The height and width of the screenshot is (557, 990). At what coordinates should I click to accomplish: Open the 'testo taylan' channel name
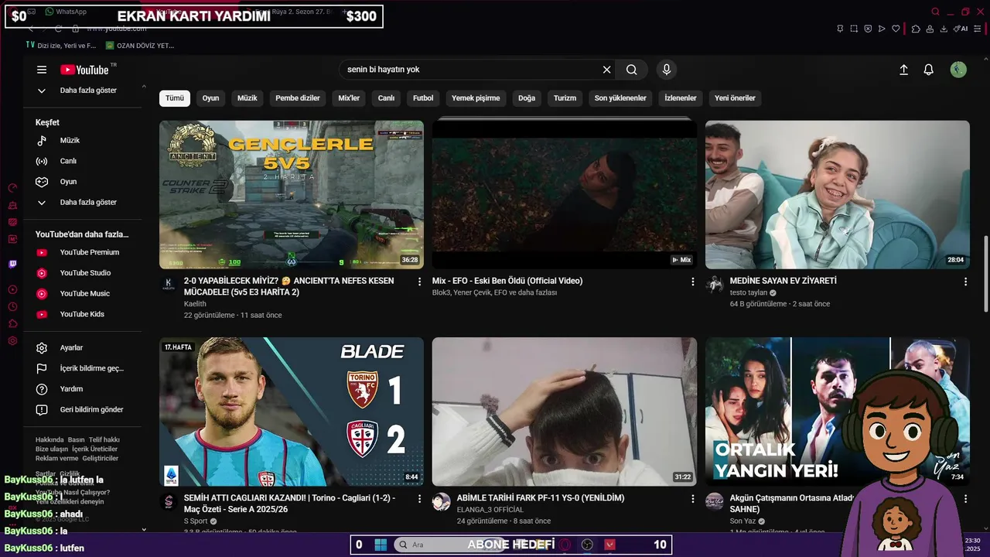749,293
